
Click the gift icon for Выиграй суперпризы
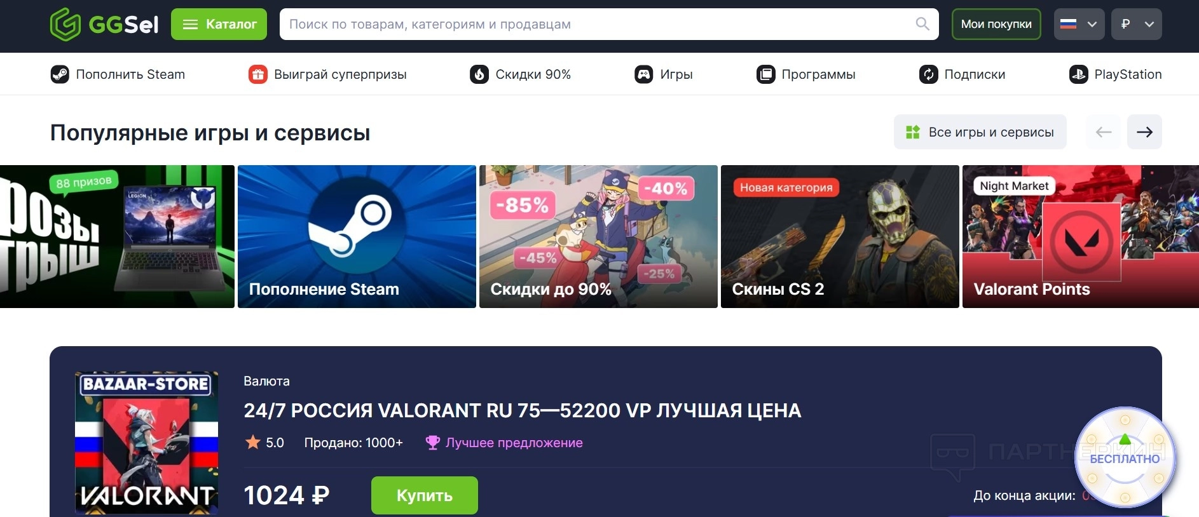[257, 74]
